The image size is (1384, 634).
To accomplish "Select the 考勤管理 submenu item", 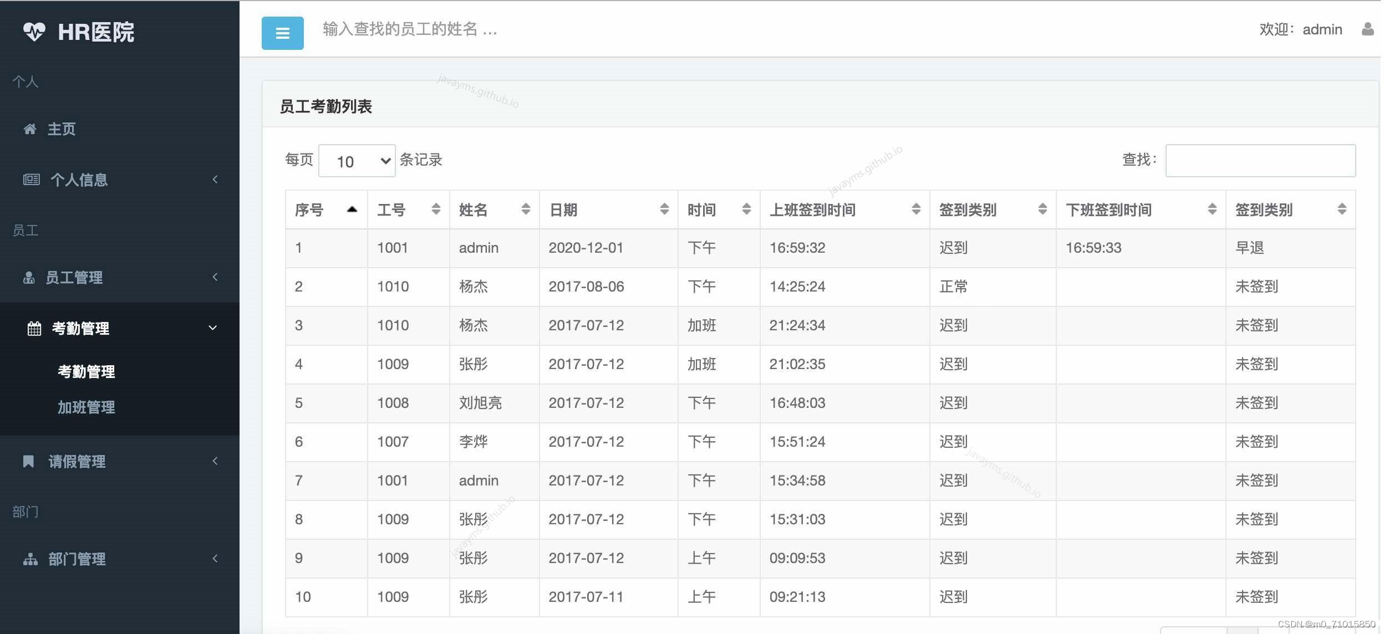I will click(x=86, y=371).
